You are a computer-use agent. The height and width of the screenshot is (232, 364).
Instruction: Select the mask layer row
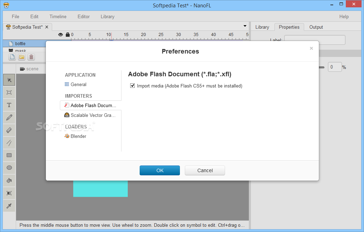tap(24, 50)
